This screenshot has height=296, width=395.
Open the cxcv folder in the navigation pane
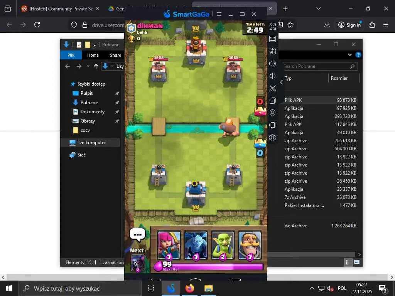[x=85, y=130]
